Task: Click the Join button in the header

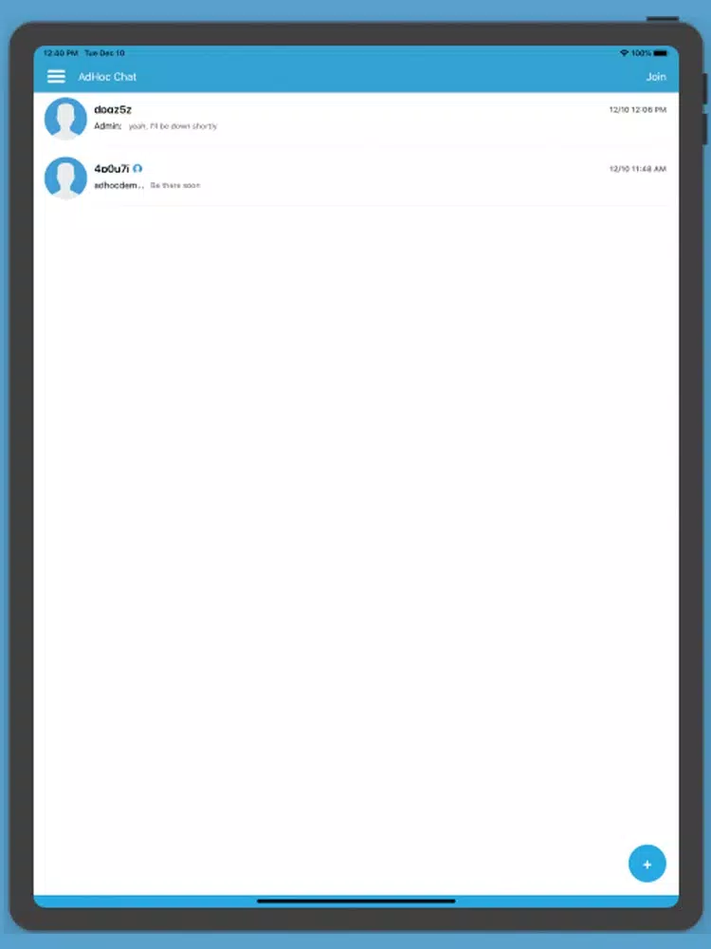Action: (656, 77)
